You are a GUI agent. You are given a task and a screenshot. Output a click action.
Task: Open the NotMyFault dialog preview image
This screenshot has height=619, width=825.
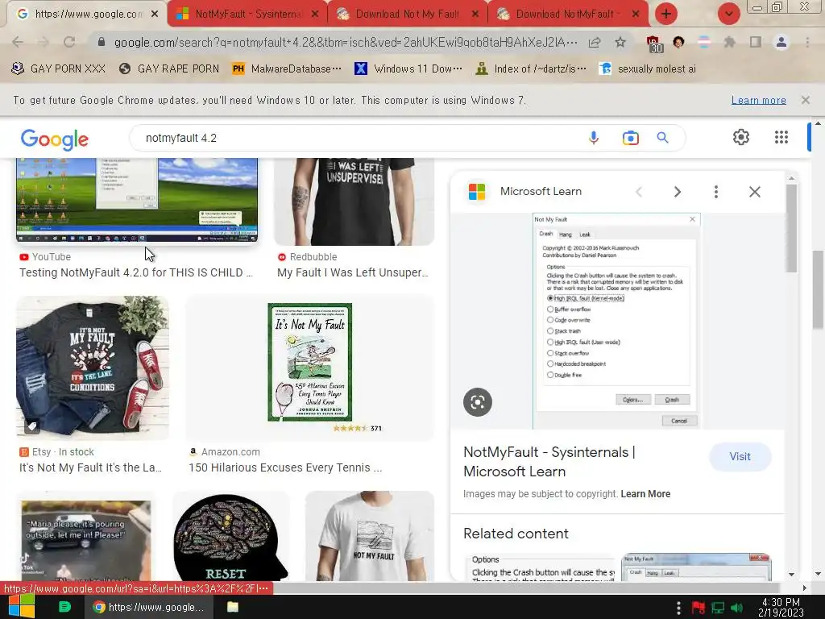(616, 321)
